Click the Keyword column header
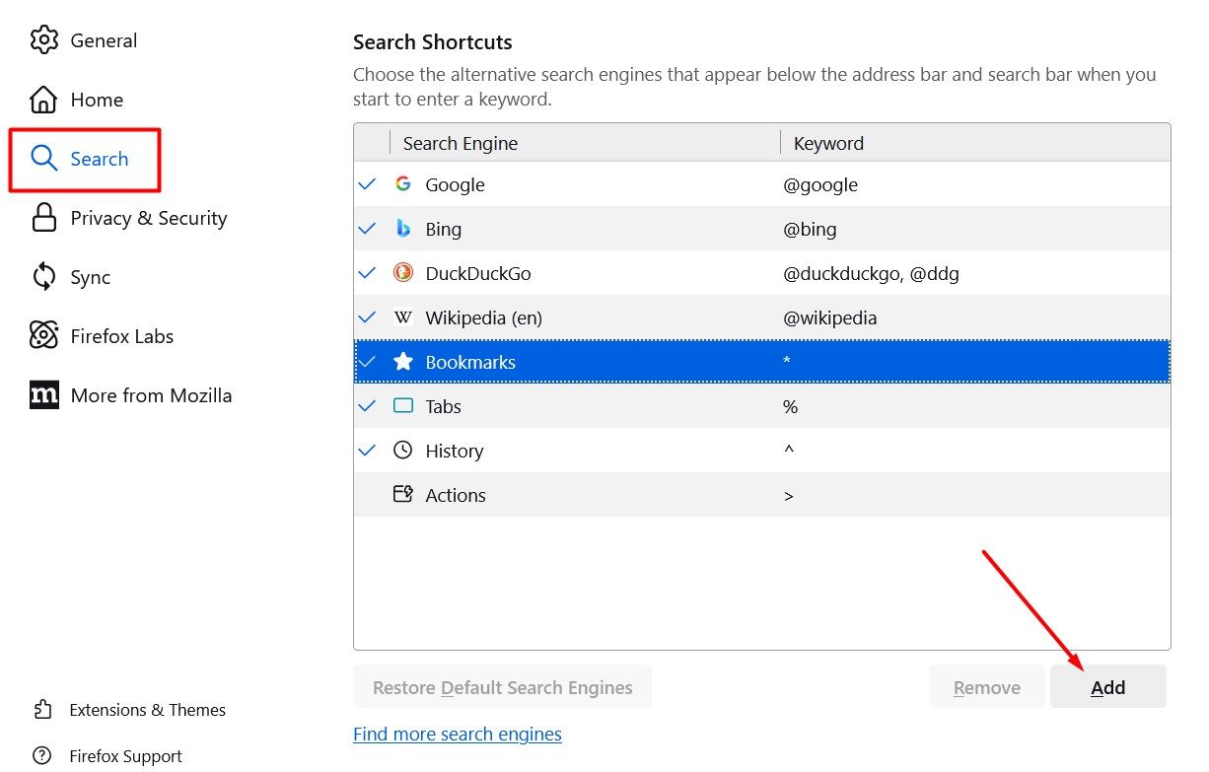 pyautogui.click(x=828, y=143)
